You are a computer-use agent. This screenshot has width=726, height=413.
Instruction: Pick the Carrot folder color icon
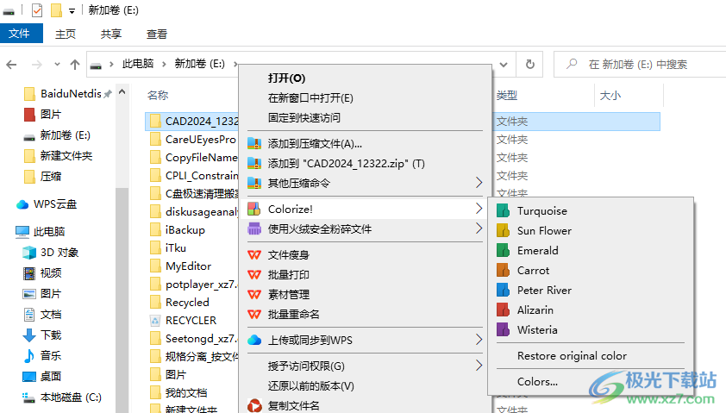click(x=503, y=271)
